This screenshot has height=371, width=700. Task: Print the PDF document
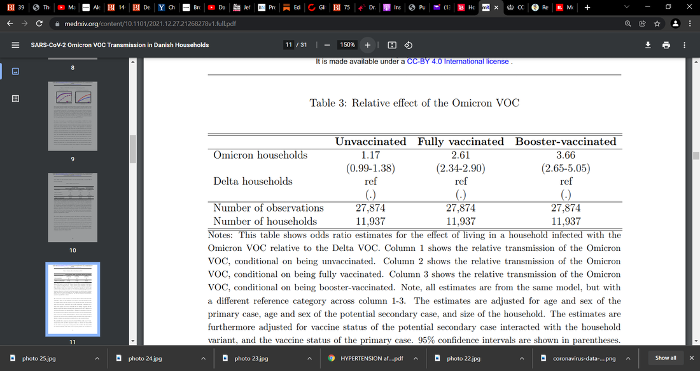[x=666, y=45]
